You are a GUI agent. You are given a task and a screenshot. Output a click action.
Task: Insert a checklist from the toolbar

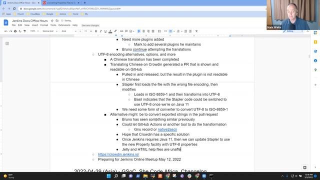tap(165, 31)
